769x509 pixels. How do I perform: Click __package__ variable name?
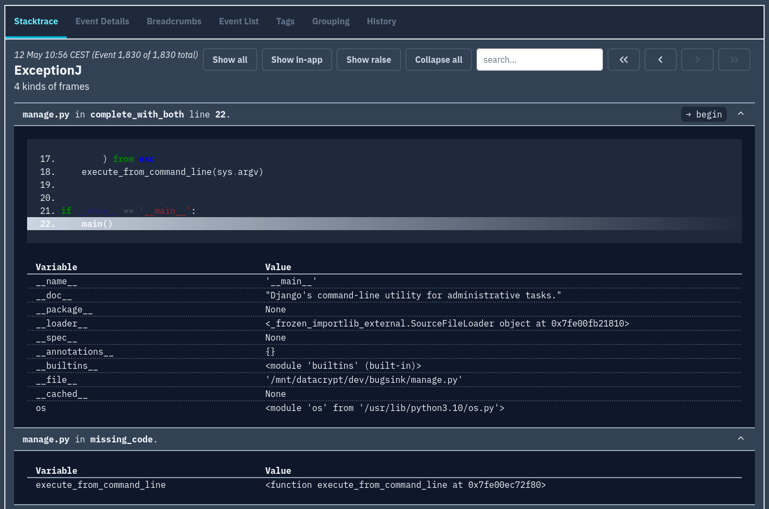[64, 309]
